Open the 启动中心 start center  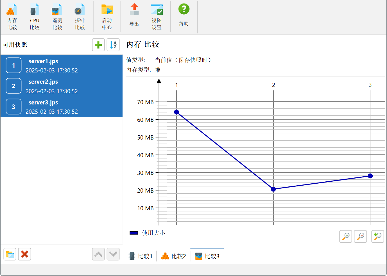pos(107,17)
